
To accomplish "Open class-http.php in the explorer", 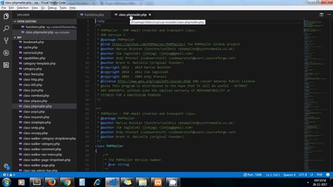I will tap(45, 79).
